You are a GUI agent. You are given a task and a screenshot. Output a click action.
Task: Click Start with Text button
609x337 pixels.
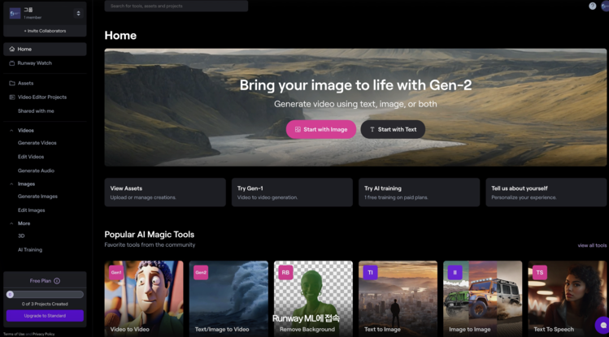point(393,130)
